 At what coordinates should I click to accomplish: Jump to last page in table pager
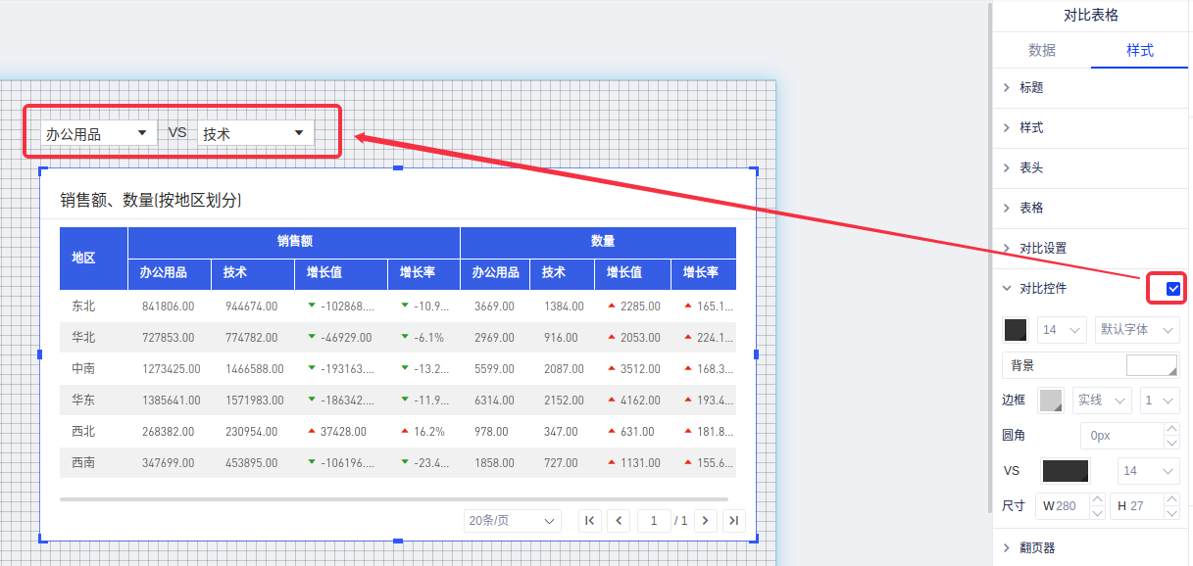click(x=734, y=521)
